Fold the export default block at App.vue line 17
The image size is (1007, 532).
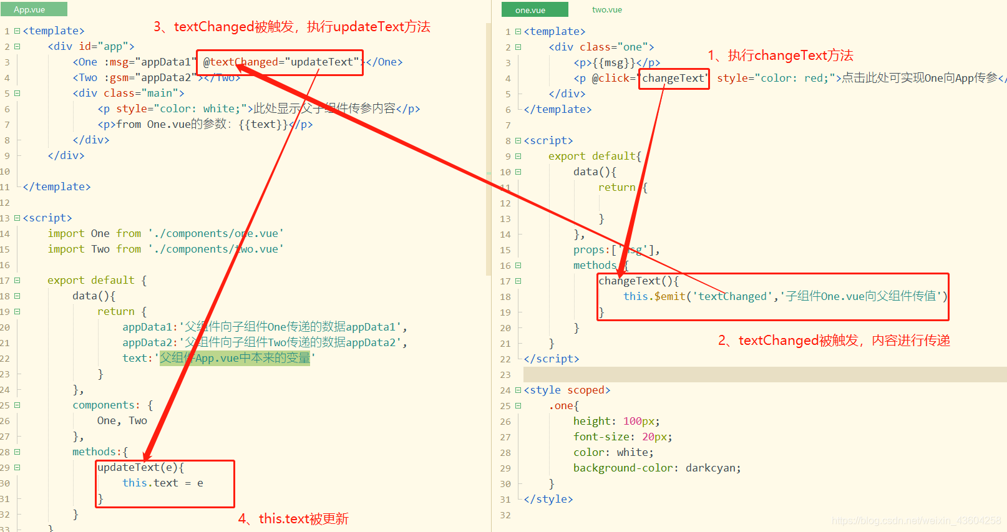point(17,280)
